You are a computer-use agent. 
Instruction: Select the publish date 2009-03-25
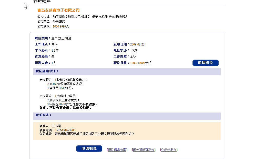(x=137, y=44)
